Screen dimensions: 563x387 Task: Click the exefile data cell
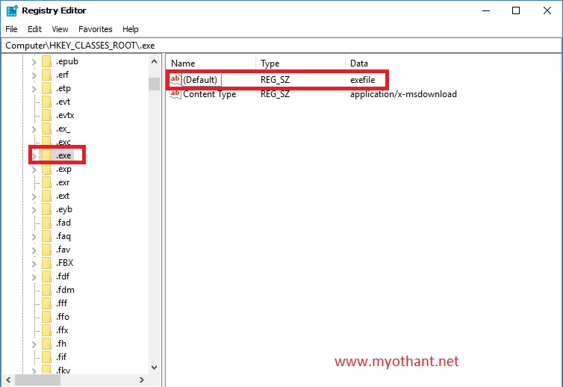click(x=363, y=80)
